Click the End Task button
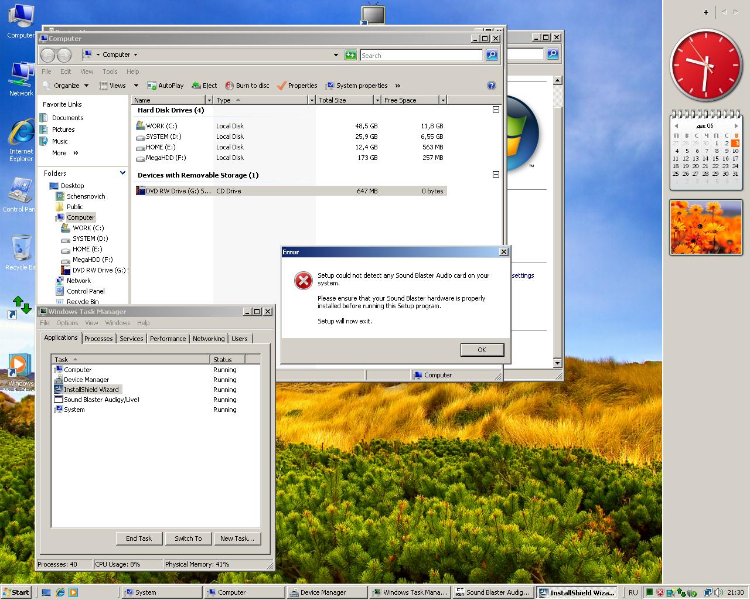Image resolution: width=750 pixels, height=600 pixels. point(139,538)
